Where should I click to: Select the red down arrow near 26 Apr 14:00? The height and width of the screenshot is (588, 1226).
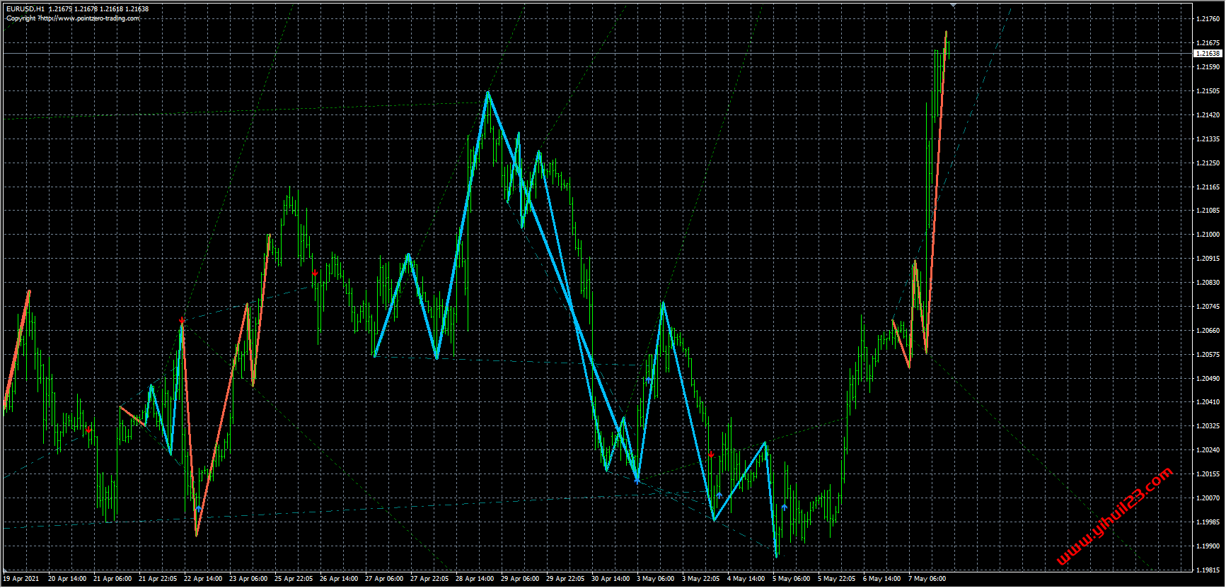pyautogui.click(x=315, y=273)
